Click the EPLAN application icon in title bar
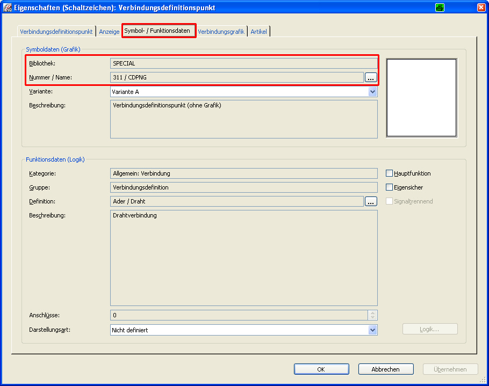Screen dimensions: 489x386 (7, 8)
